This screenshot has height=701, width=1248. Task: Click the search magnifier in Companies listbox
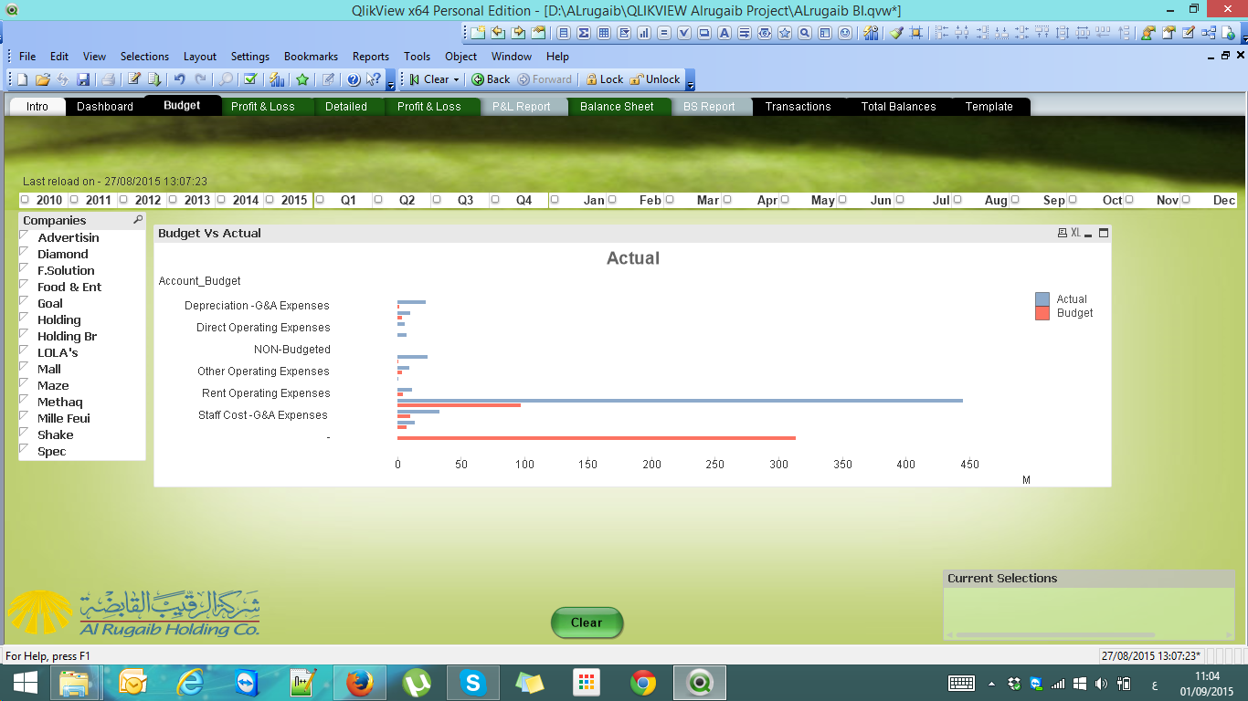138,220
